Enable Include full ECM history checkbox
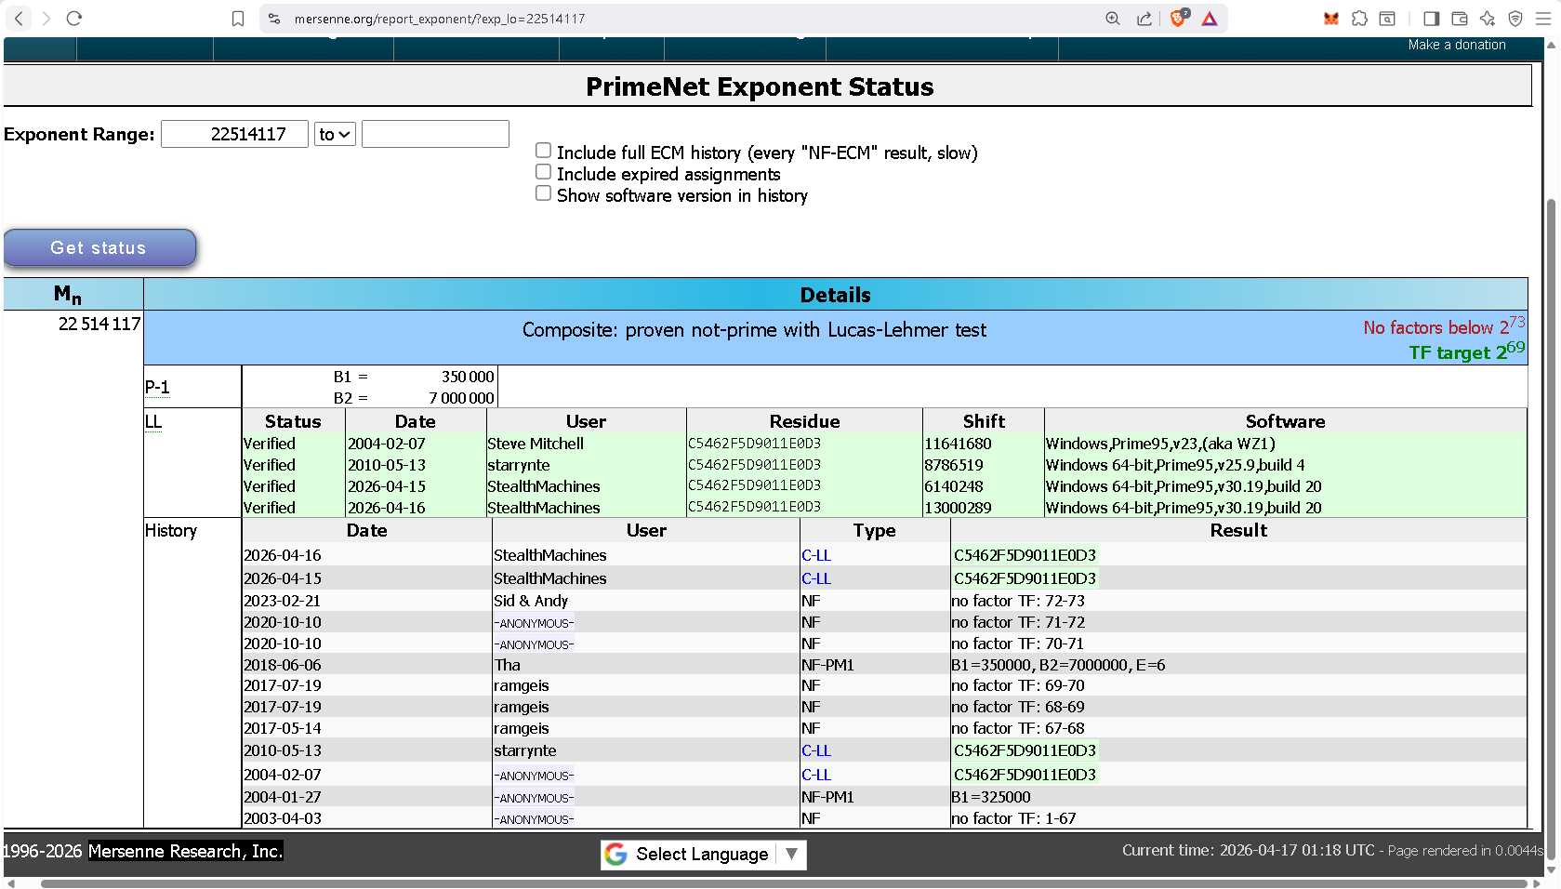1561x889 pixels. pyautogui.click(x=544, y=151)
